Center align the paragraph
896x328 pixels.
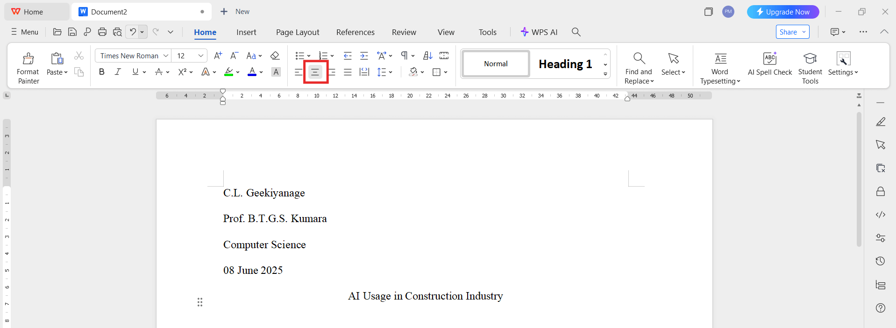point(315,72)
